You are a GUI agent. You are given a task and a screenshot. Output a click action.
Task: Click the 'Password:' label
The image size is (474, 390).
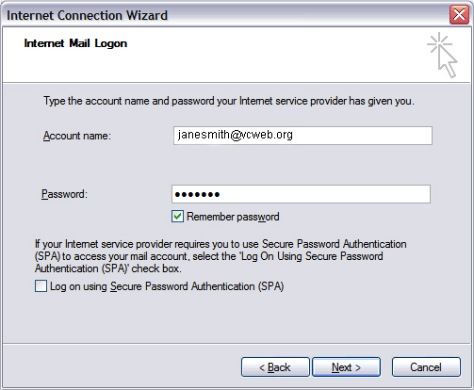[64, 194]
